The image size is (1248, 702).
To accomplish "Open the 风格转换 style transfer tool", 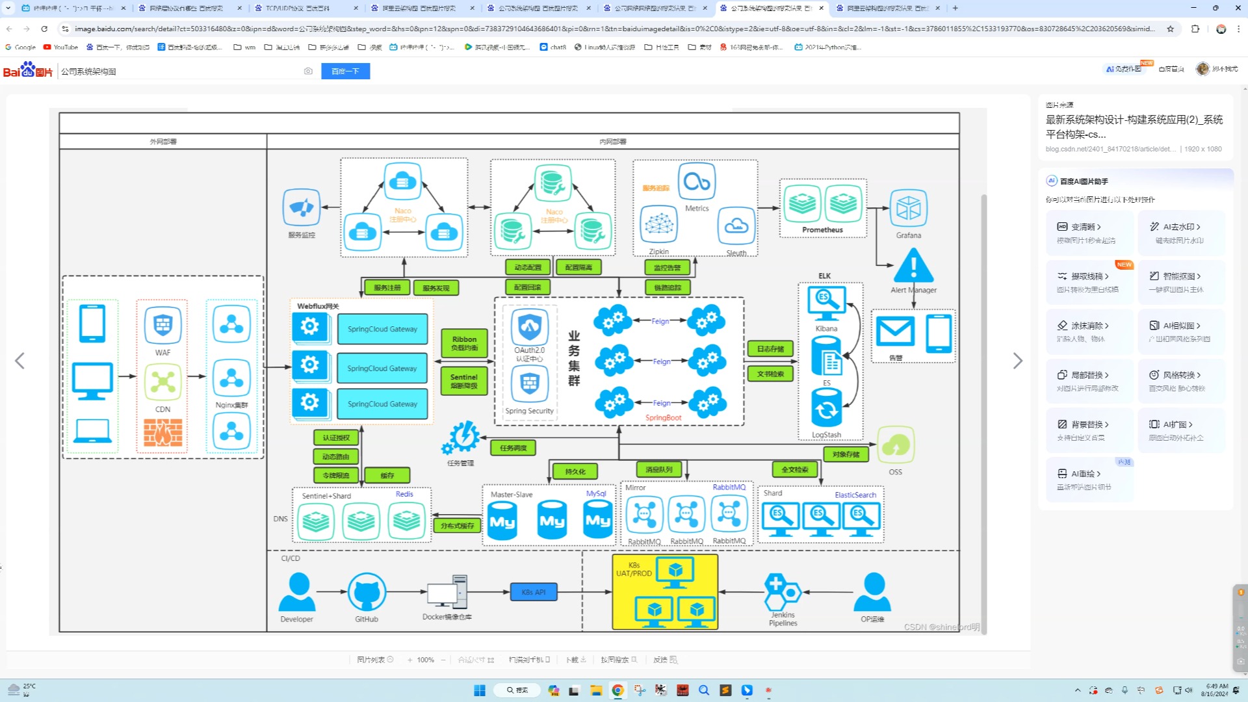I will (x=1181, y=381).
